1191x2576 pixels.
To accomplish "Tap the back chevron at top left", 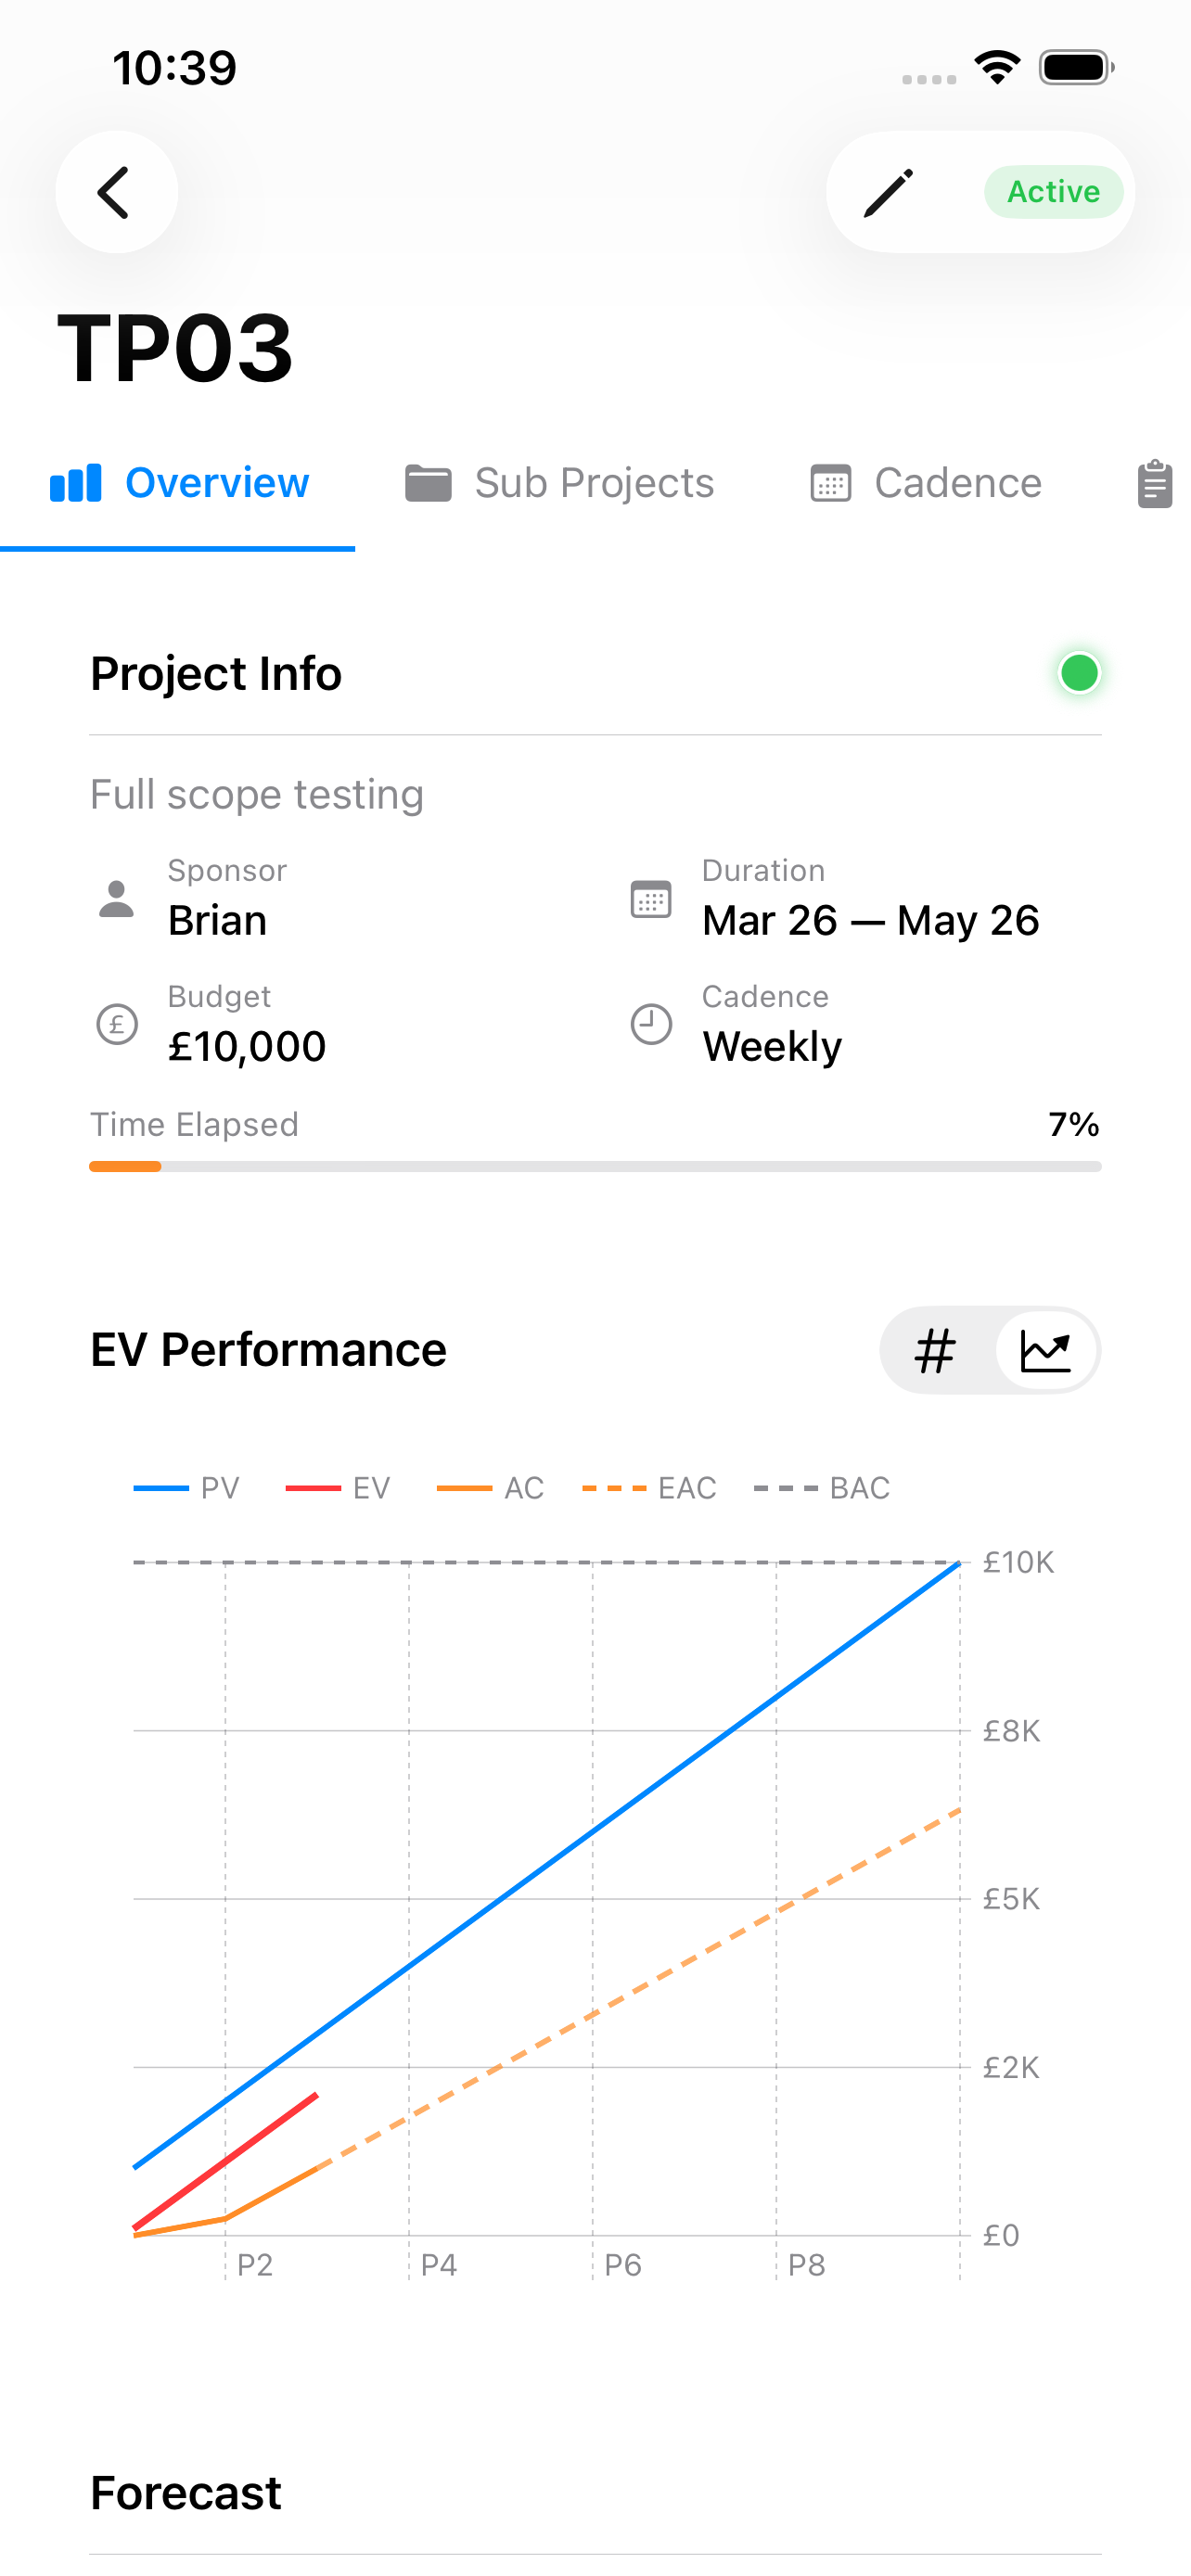I will pyautogui.click(x=116, y=191).
